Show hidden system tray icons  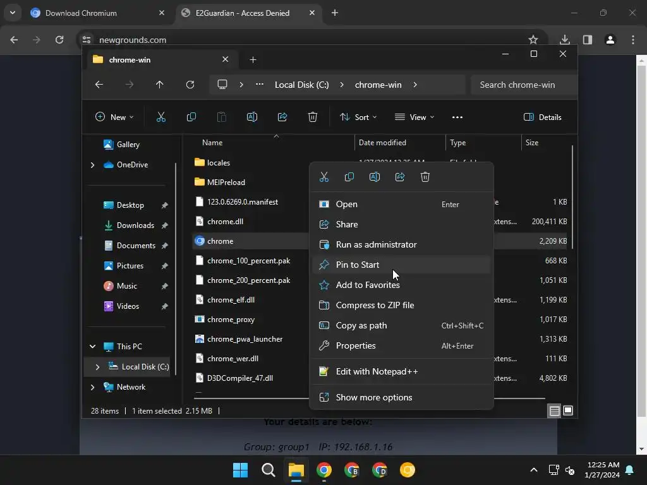(533, 470)
